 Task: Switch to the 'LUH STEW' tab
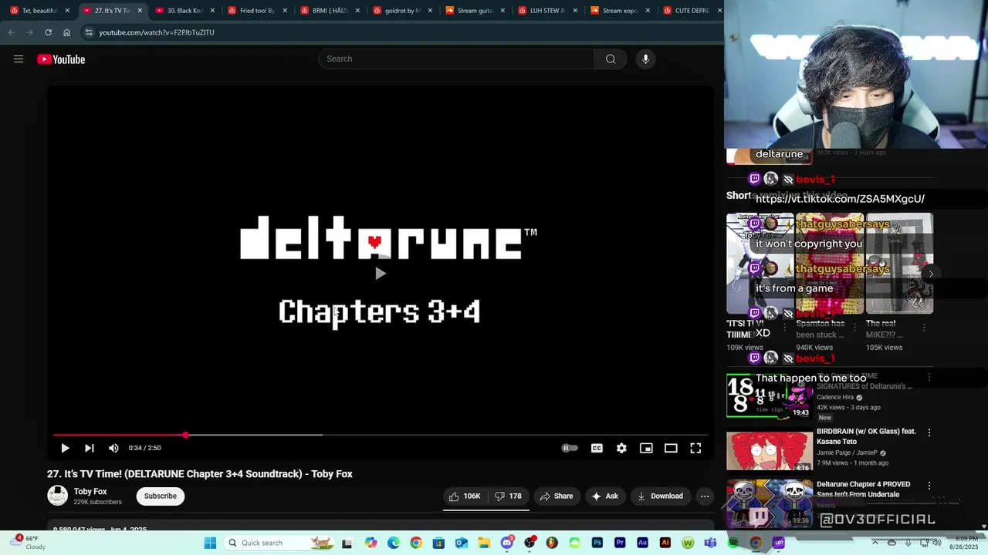point(548,11)
